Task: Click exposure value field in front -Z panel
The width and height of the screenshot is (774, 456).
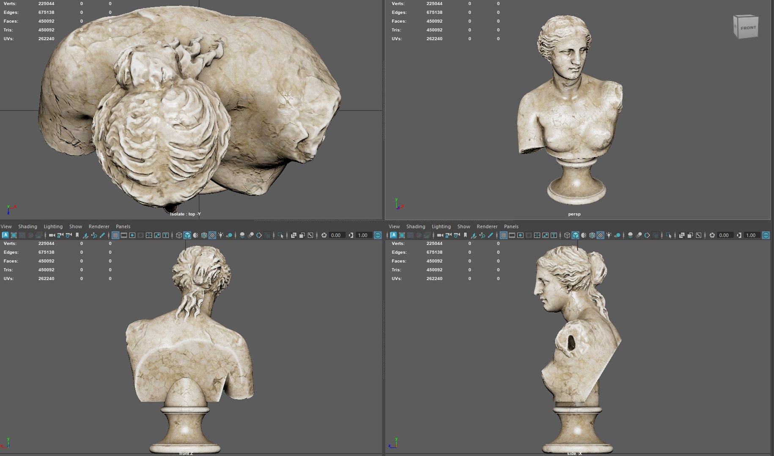Action: coord(337,235)
